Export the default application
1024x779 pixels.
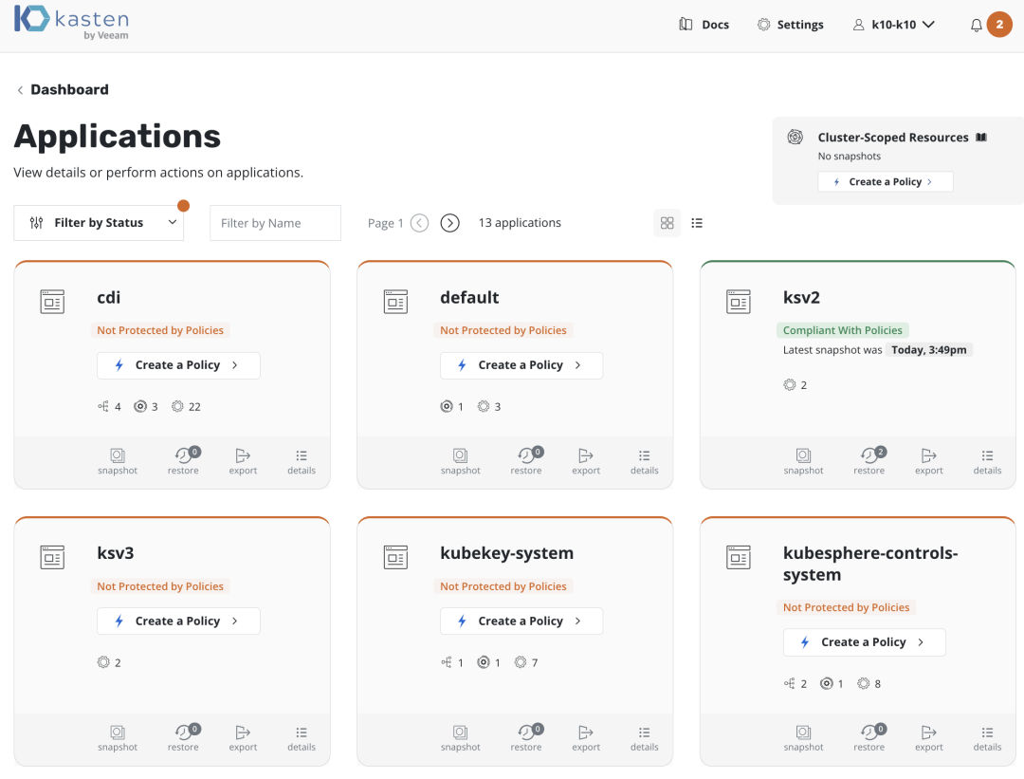click(x=586, y=461)
